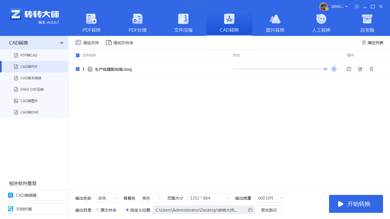Viewport: 390px width, 219px height.
Task: Switch to the PDF转换 tab
Action: [x=92, y=23]
